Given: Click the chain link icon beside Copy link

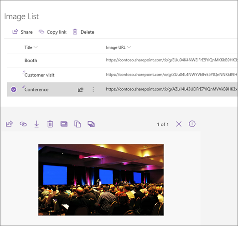Looking at the screenshot, I should 41,31.
